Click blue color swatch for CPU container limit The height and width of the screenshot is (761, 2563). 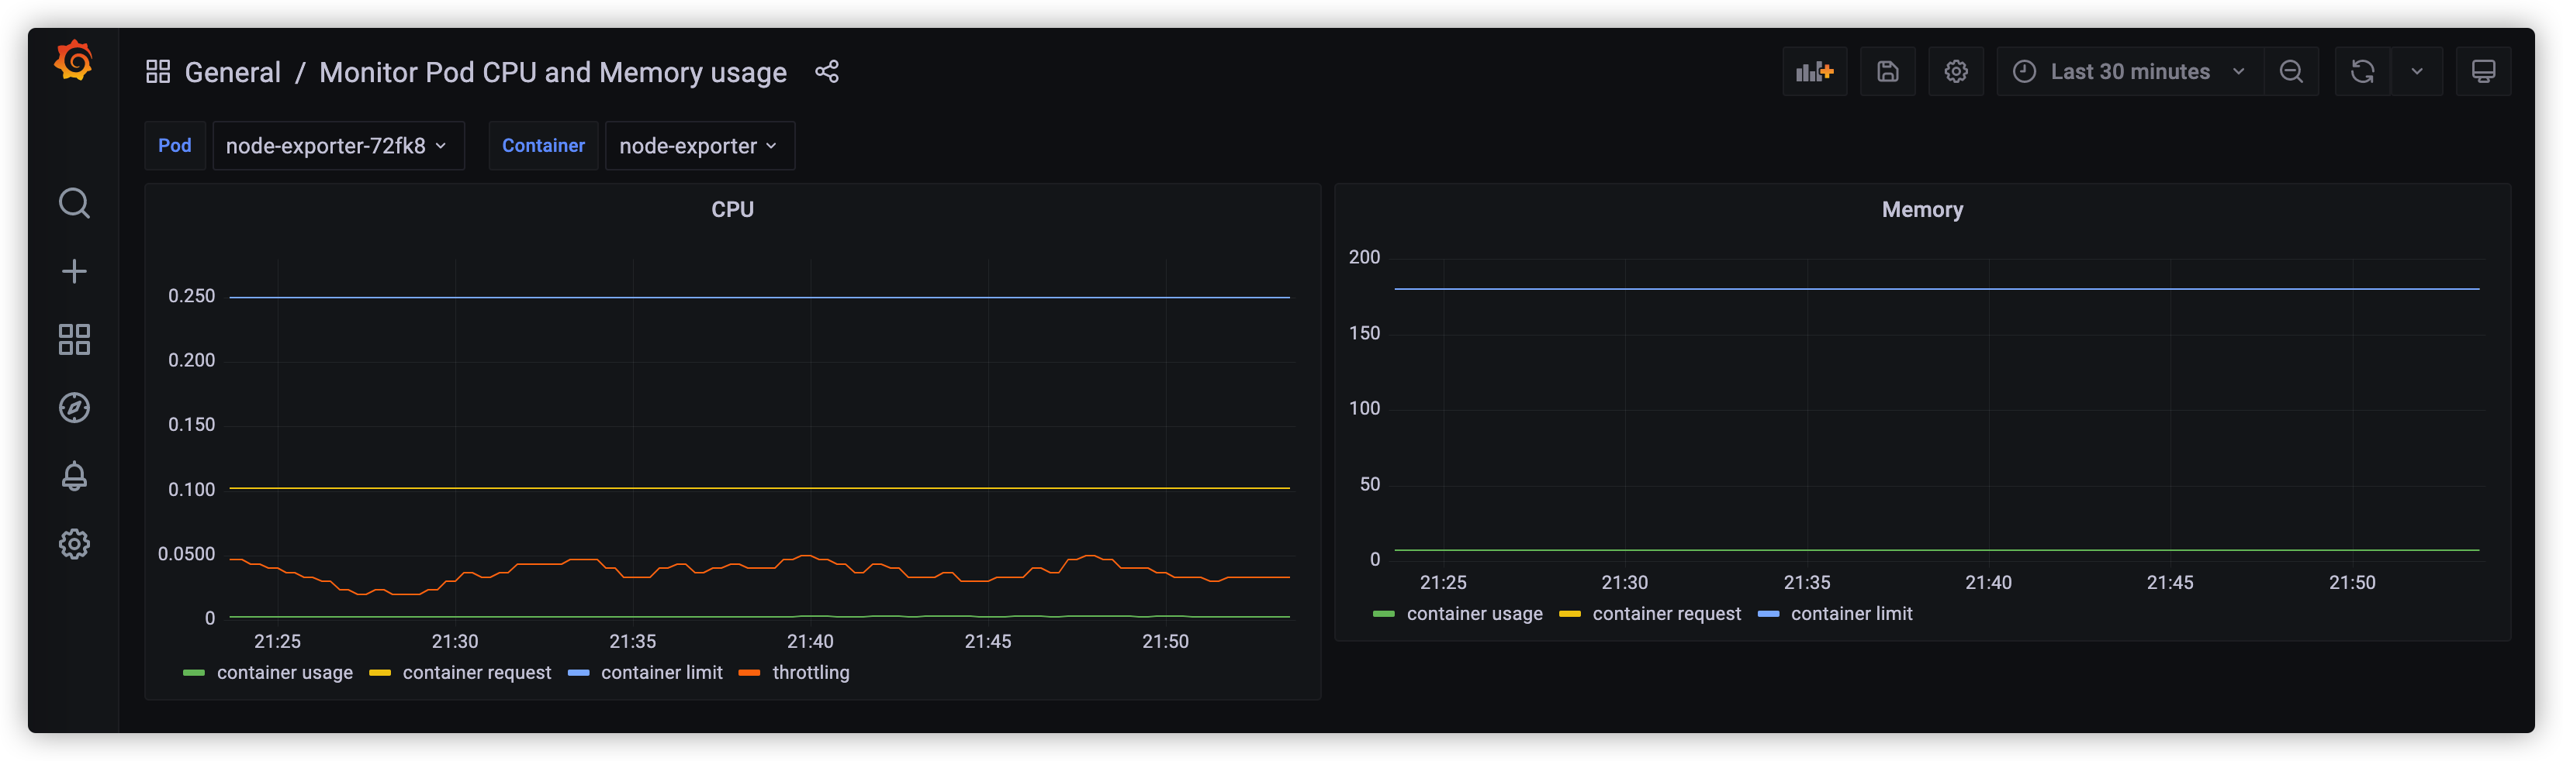pyautogui.click(x=578, y=673)
